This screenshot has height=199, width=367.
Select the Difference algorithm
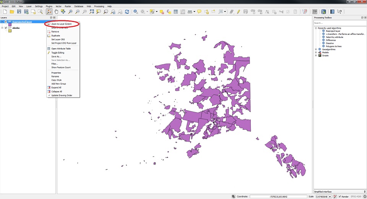point(330,40)
